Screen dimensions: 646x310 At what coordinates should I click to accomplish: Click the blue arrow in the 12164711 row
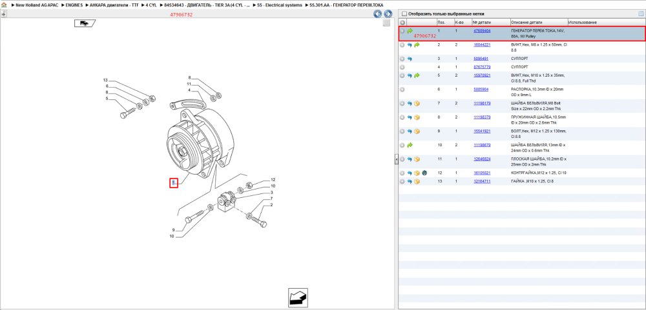click(x=410, y=181)
